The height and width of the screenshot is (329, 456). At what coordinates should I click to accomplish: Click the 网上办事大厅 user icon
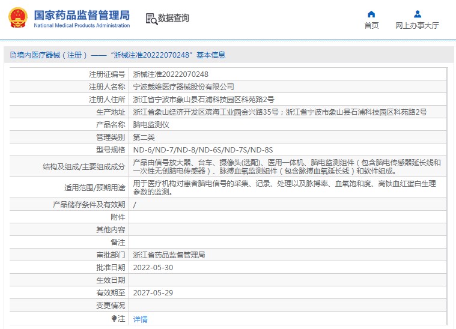pos(418,14)
